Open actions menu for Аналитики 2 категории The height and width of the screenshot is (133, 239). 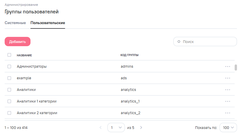point(227,113)
